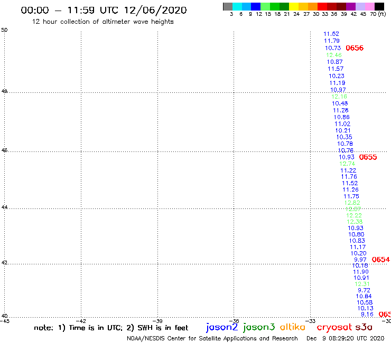Click the green wave height value 12.46
391x343 pixels.
tap(334, 55)
